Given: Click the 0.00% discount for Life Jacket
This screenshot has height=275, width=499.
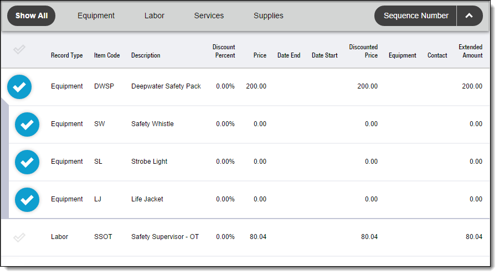Looking at the screenshot, I should pos(225,199).
